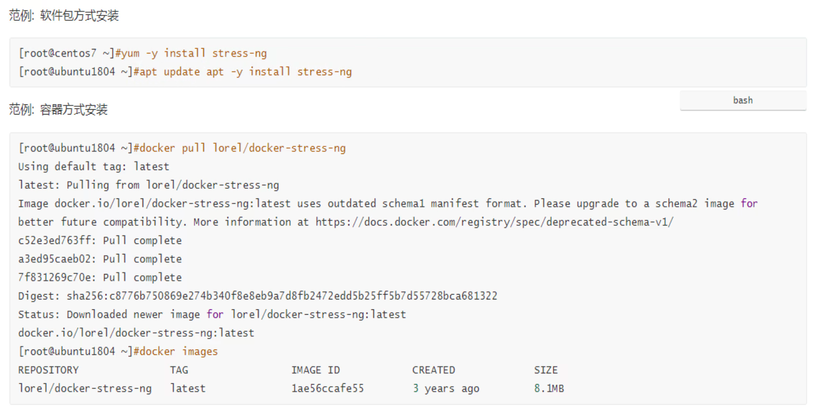Click the 'Status: Downloaded newer image' line
This screenshot has height=413, width=819.
(x=212, y=315)
